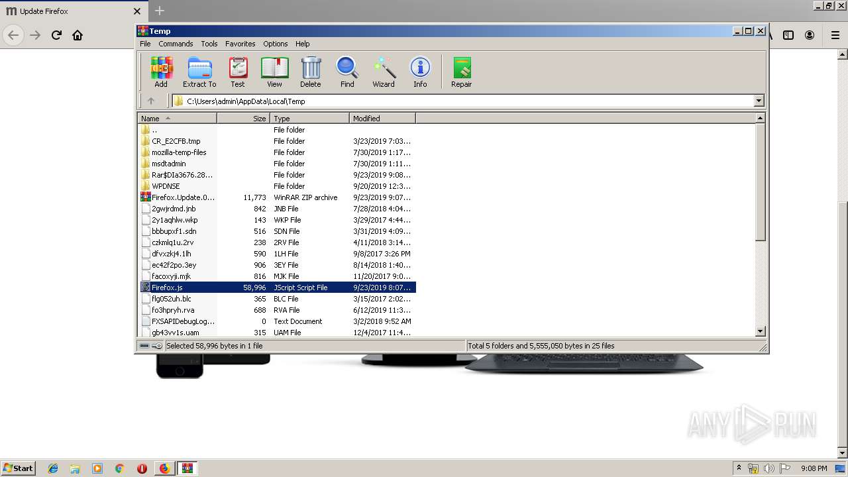Expand the WinRAR address path dropdown

click(x=759, y=101)
